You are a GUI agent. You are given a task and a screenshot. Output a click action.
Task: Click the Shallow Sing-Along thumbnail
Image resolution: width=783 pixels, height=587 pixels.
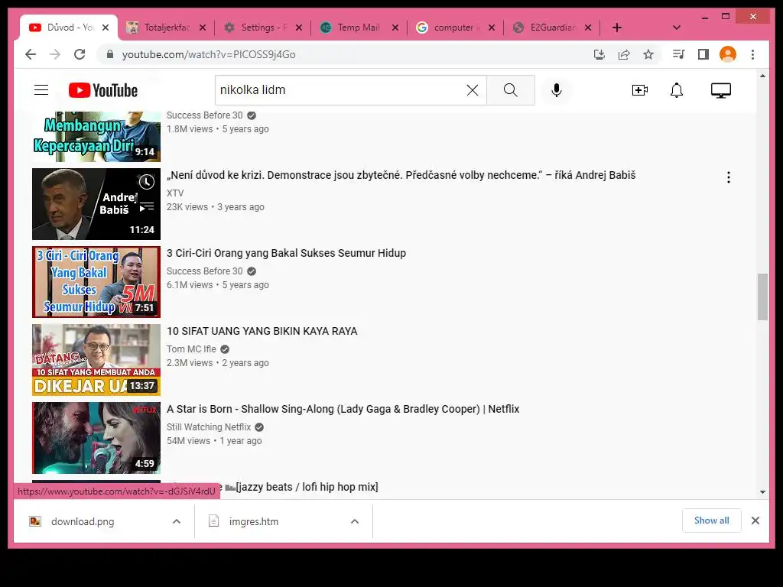(96, 438)
